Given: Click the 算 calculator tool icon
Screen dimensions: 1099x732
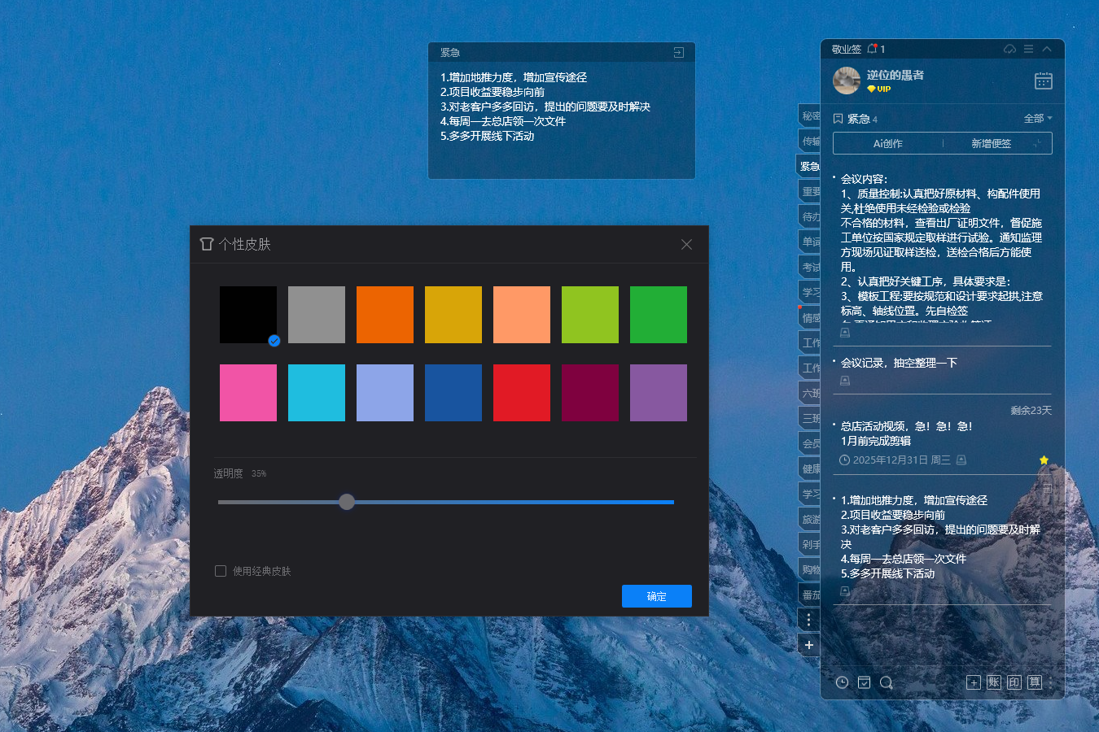Looking at the screenshot, I should point(1034,682).
